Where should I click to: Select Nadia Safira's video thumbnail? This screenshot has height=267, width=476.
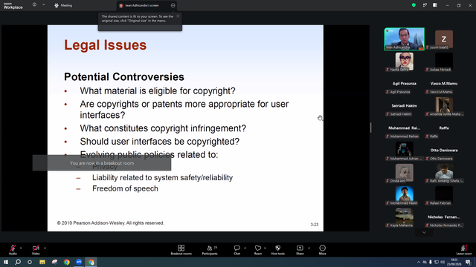tap(404, 62)
